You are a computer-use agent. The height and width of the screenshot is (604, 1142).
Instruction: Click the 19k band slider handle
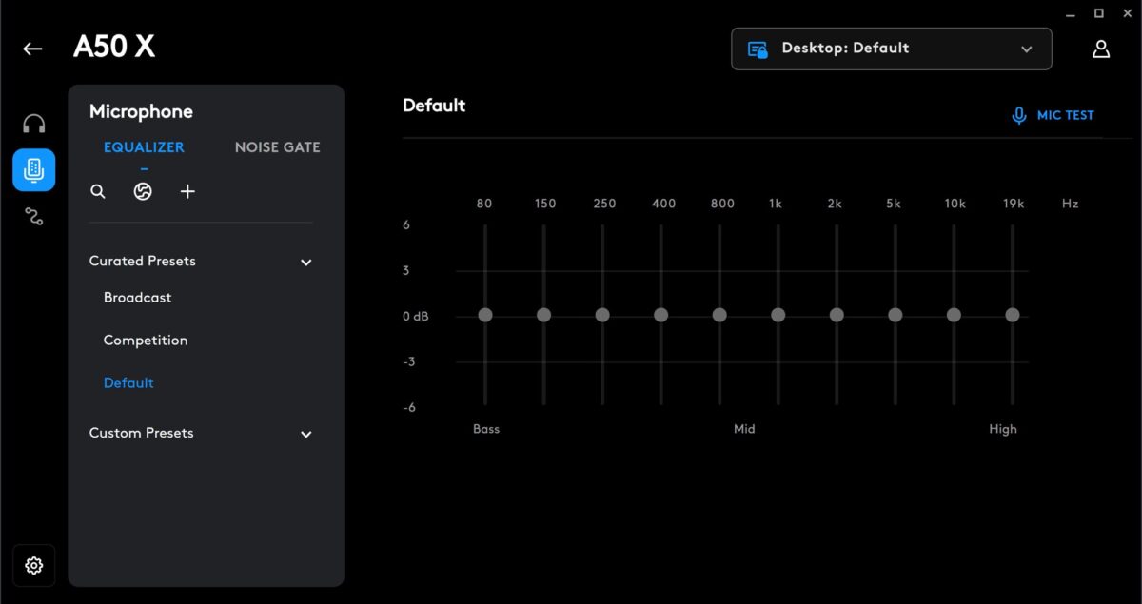(x=1012, y=315)
